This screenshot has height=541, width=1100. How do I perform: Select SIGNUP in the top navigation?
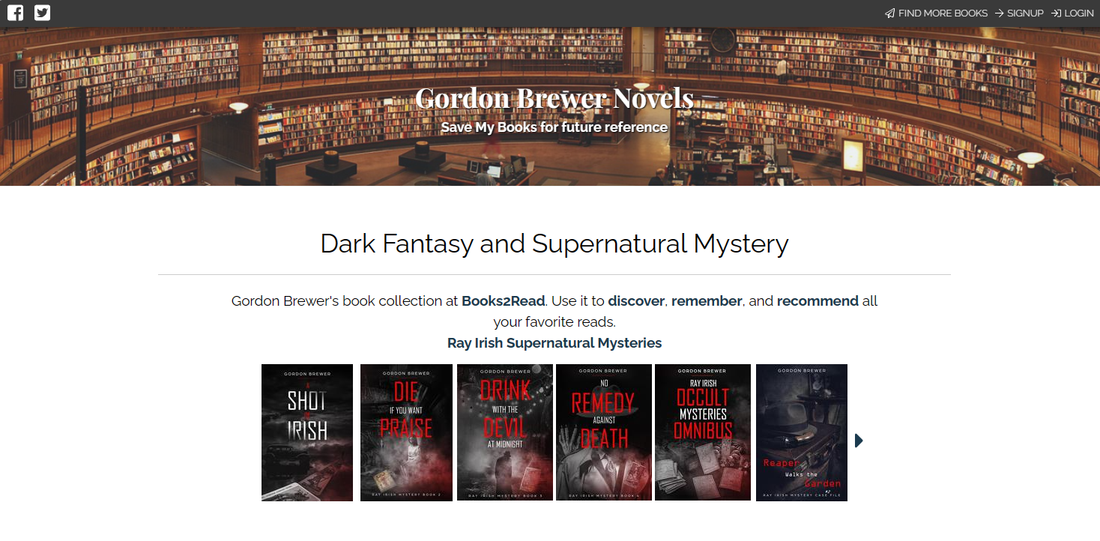(1025, 13)
